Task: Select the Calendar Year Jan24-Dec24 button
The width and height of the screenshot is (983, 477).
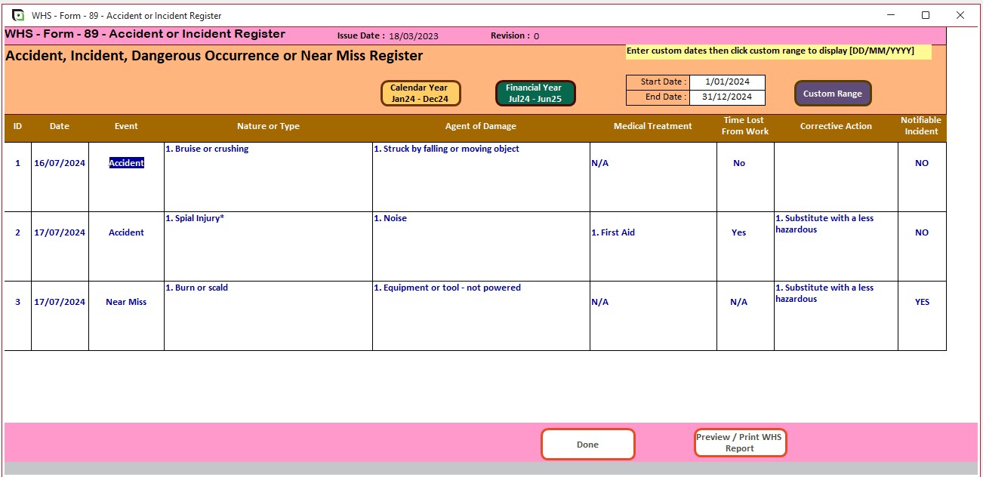Action: tap(420, 92)
